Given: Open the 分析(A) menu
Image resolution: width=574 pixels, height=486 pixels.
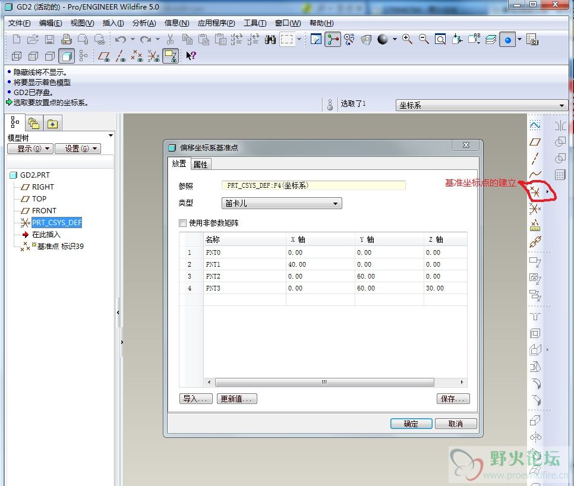Looking at the screenshot, I should 144,23.
